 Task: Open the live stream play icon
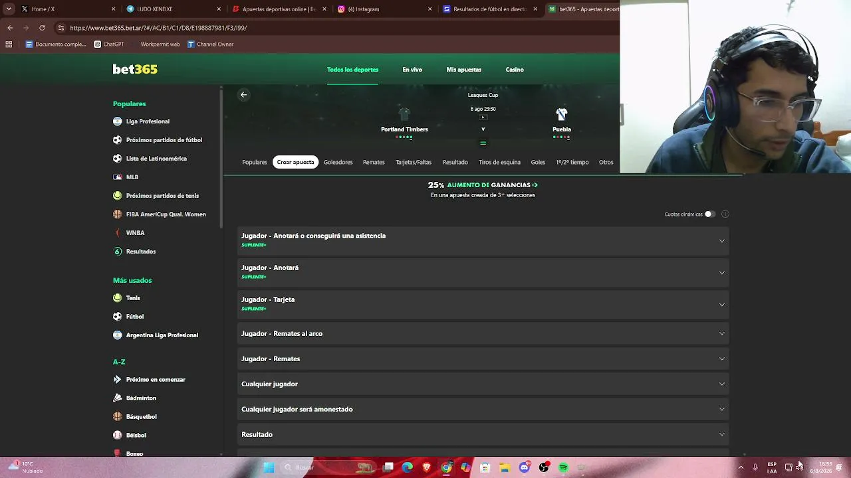[483, 118]
